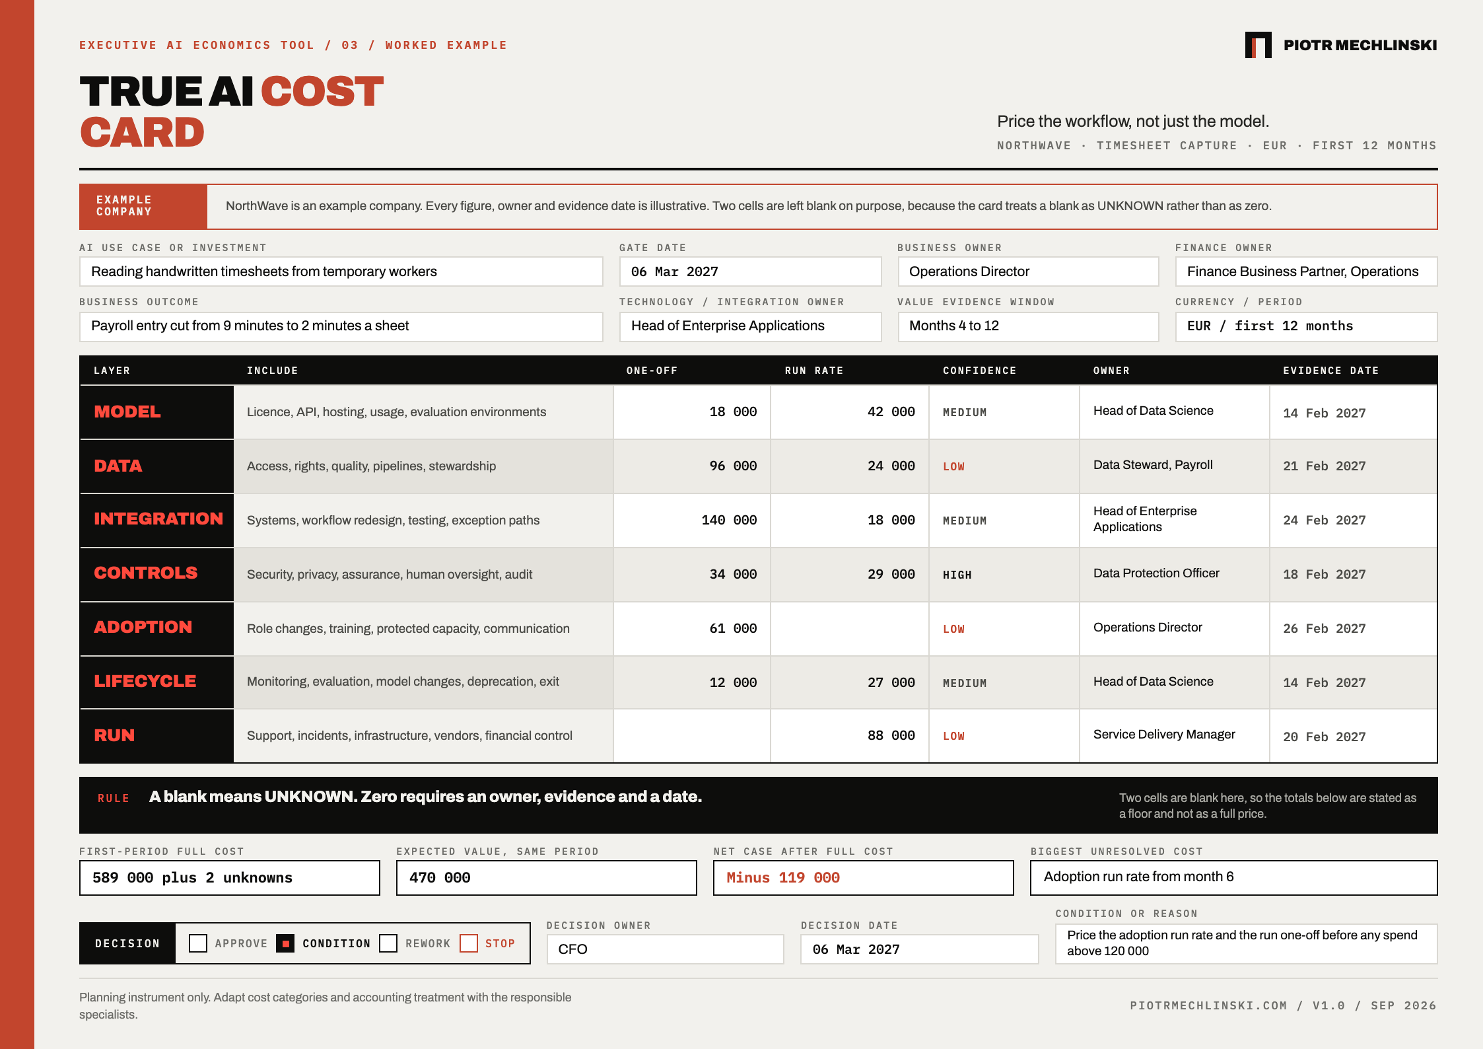Click owner Data Protection Officer
Image resolution: width=1483 pixels, height=1049 pixels.
(1156, 573)
